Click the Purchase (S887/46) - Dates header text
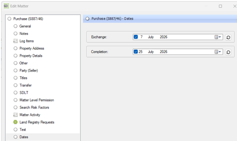 pyautogui.click(x=112, y=18)
